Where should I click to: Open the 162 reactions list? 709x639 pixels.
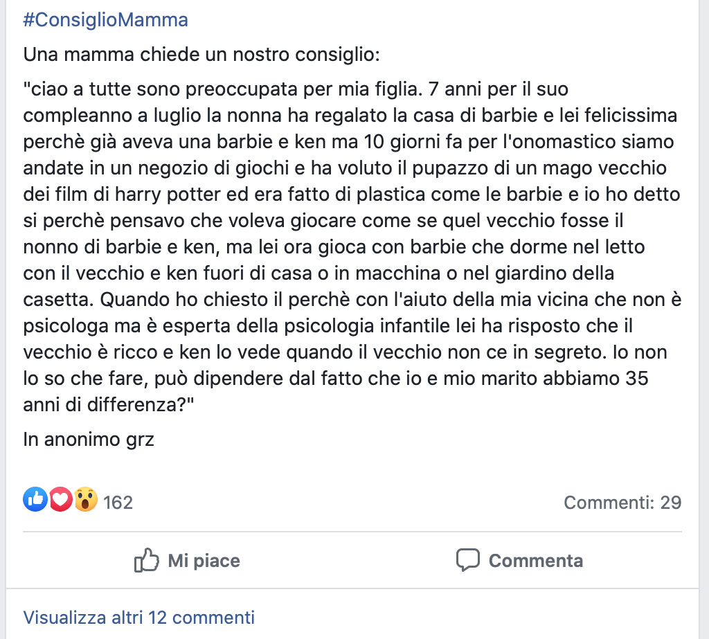[x=118, y=503]
